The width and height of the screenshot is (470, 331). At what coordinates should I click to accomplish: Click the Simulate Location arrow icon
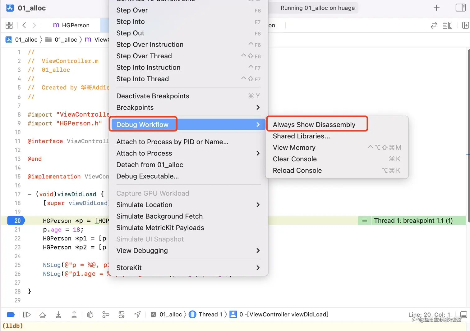pyautogui.click(x=137, y=315)
